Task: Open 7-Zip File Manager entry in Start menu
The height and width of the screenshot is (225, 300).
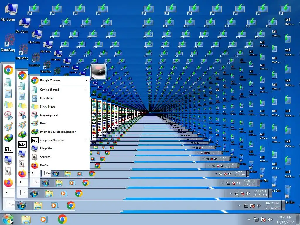Action: click(59, 140)
